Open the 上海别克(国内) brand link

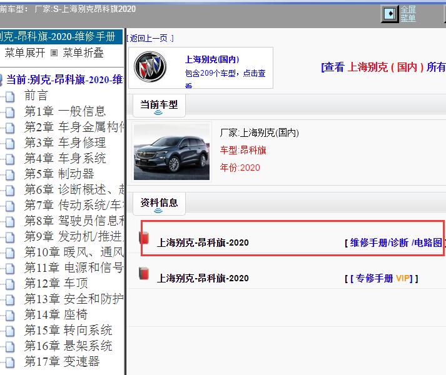tap(212, 59)
